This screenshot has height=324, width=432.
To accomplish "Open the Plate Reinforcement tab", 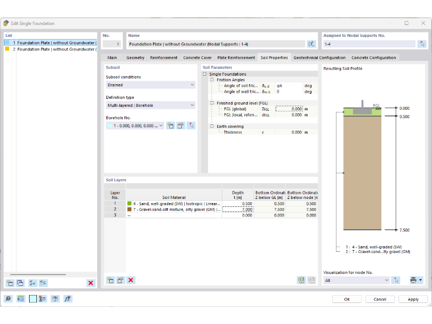I will 236,57.
